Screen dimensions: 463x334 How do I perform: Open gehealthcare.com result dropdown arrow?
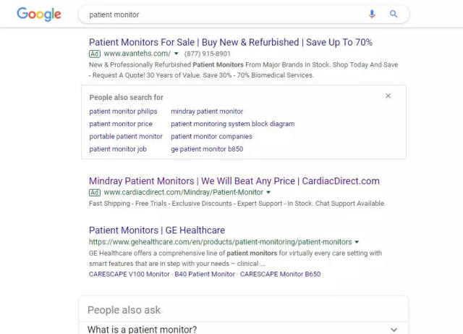coord(357,242)
